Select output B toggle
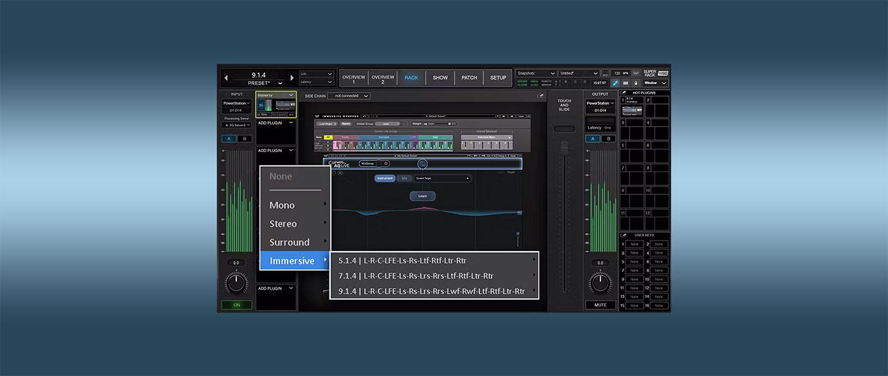Screen dimensions: 888x376 [609, 138]
